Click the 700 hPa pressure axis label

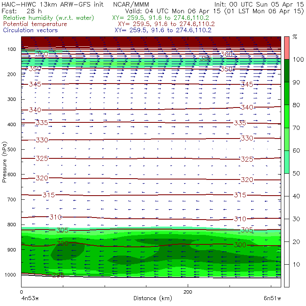point(12,199)
